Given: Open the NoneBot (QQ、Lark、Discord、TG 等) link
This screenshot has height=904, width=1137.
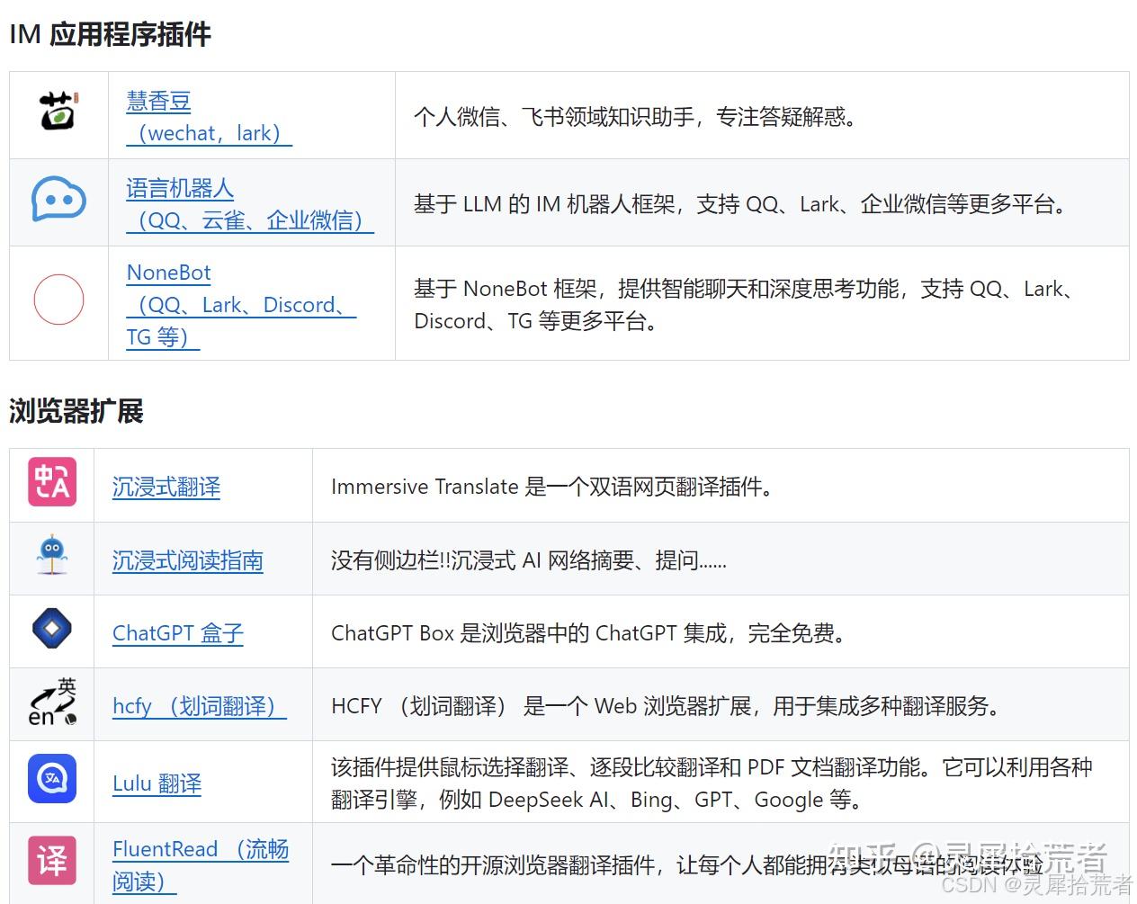Looking at the screenshot, I should tap(241, 305).
